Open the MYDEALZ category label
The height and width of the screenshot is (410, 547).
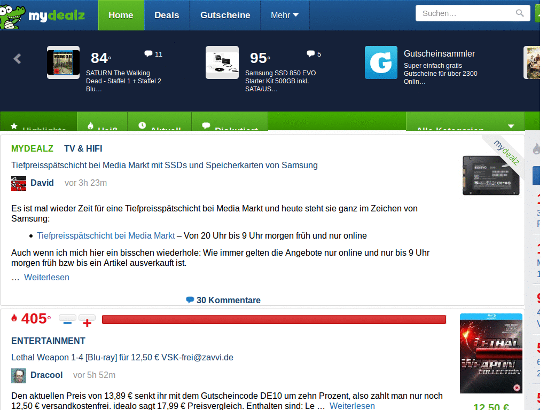click(32, 148)
